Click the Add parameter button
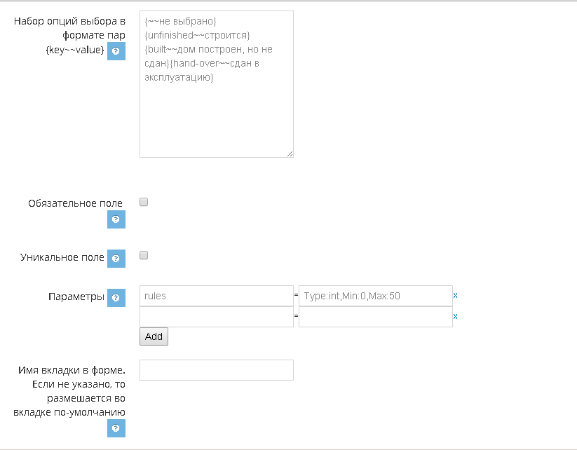Viewport: 577px width, 450px height. 154,336
